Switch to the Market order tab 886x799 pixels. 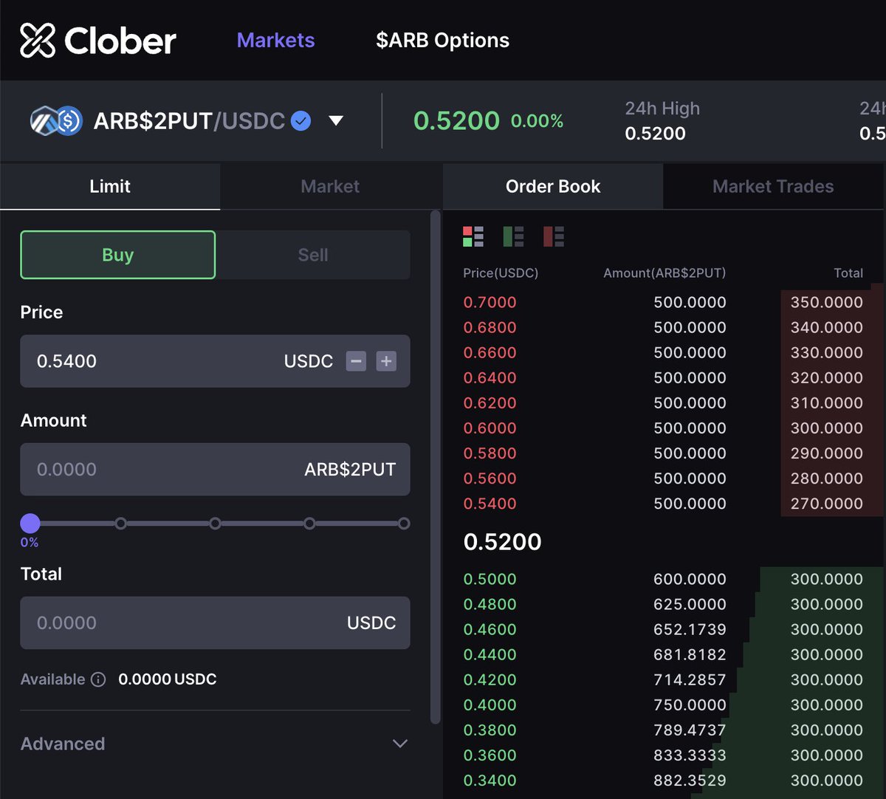tap(330, 186)
